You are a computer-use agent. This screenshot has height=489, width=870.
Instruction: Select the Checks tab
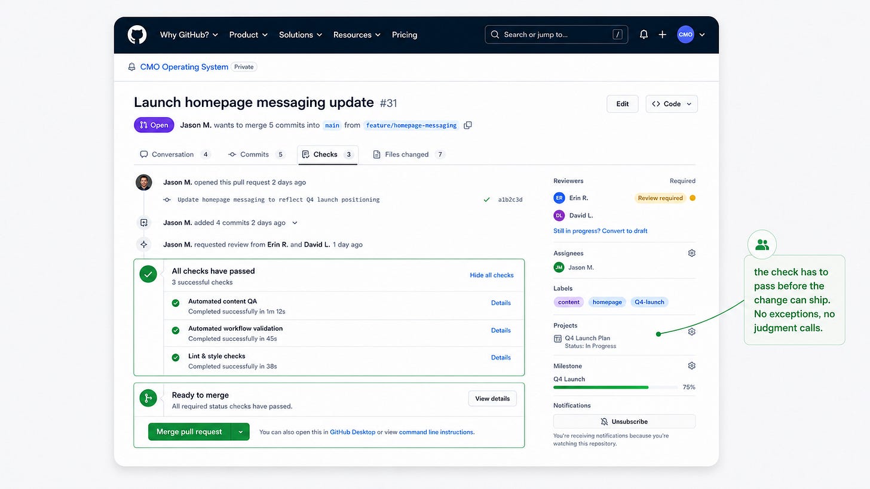[x=328, y=155]
